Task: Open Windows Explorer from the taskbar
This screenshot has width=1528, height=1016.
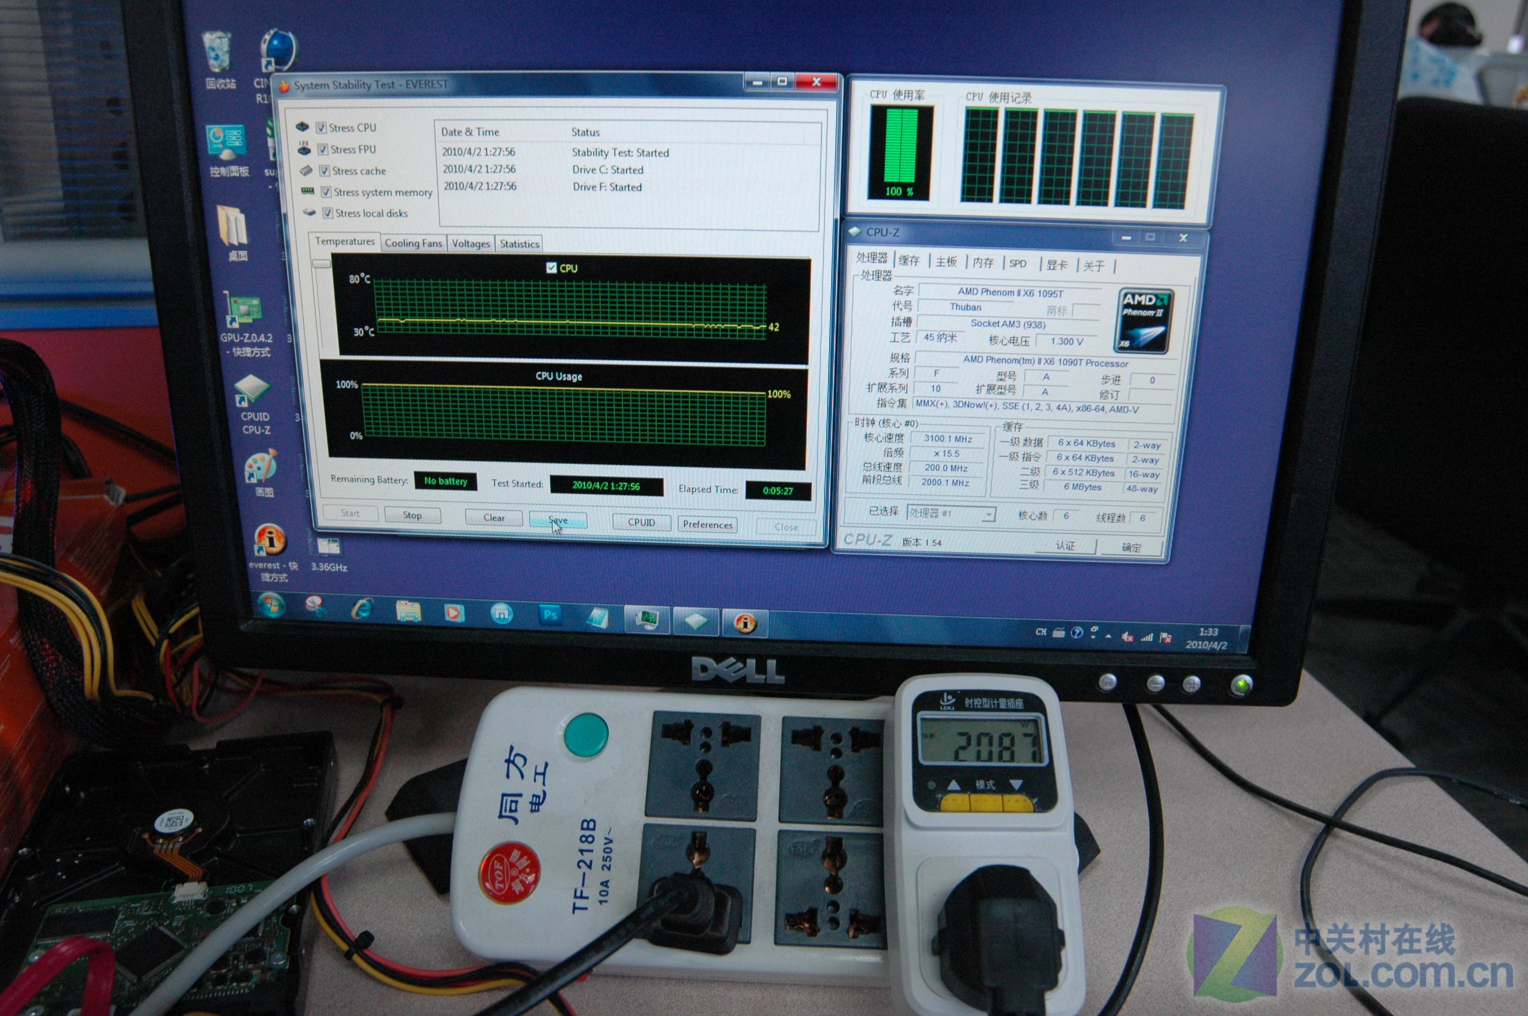Action: coord(408,611)
